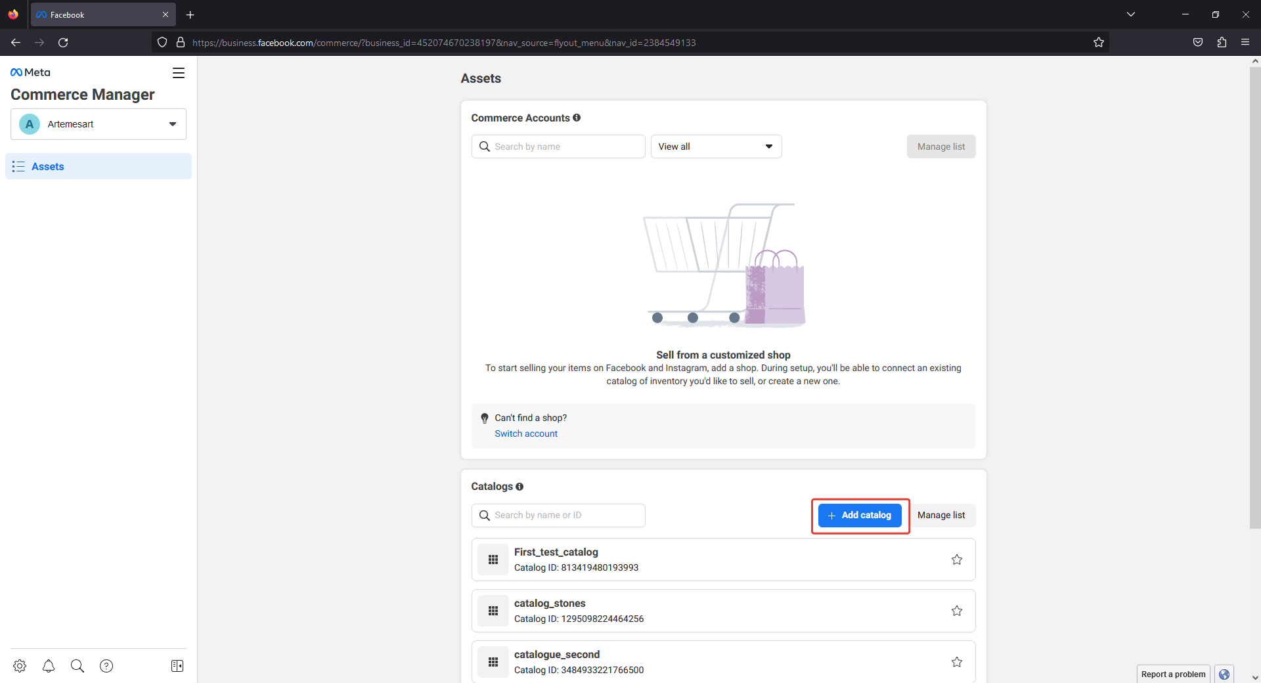
Task: Focus the Catalogs search by name or ID field
Action: 558,516
